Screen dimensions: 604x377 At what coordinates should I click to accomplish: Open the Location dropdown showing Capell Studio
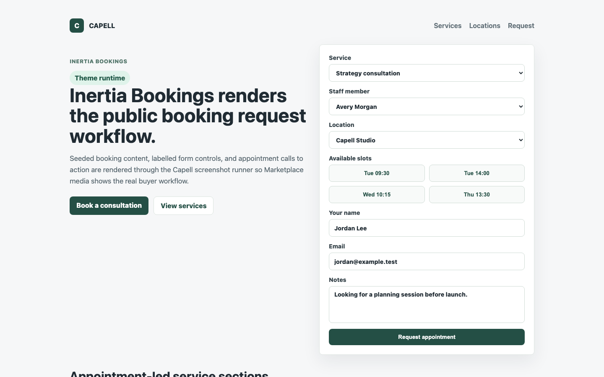tap(427, 140)
